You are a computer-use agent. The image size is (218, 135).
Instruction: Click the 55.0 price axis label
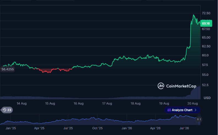(x=205, y=75)
